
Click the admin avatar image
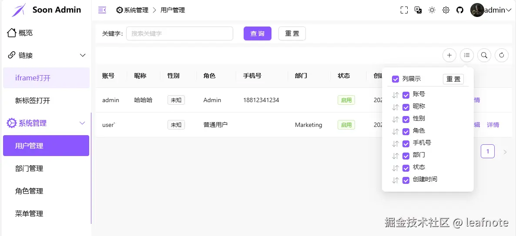click(477, 10)
